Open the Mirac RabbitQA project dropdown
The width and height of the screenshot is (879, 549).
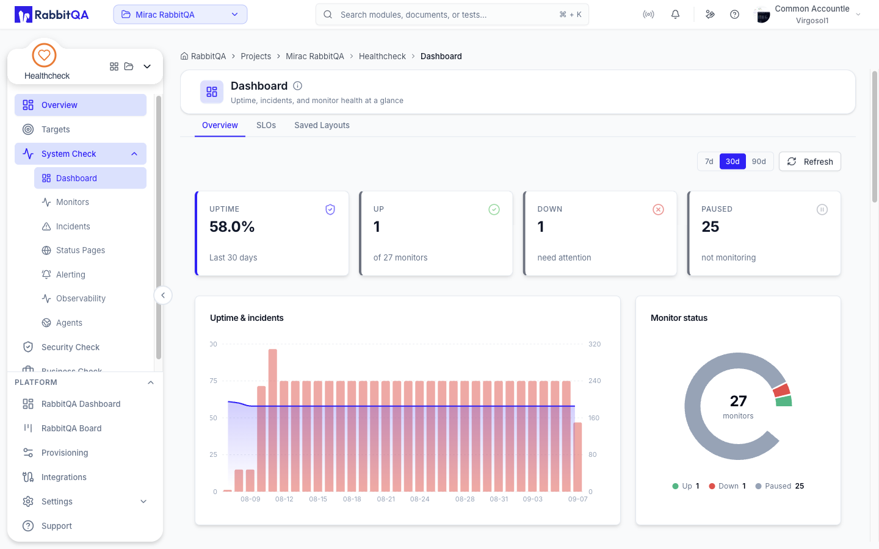click(180, 15)
